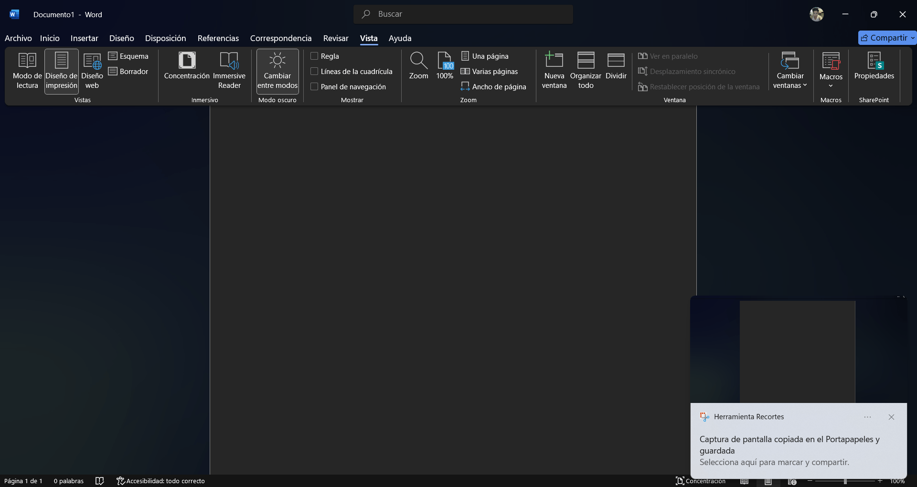Click zoom in plus in status bar
Viewport: 917px width, 487px height.
[880, 481]
